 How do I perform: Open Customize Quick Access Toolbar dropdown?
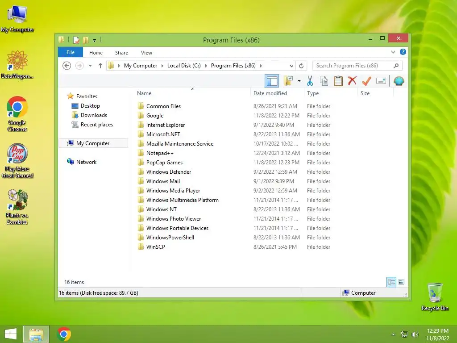95,41
